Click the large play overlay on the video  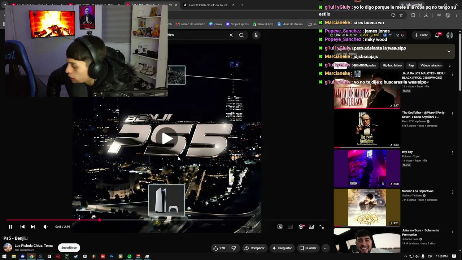(x=167, y=139)
